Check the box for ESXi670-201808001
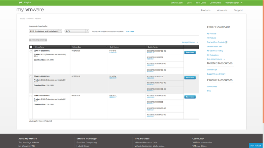 tap(31, 51)
